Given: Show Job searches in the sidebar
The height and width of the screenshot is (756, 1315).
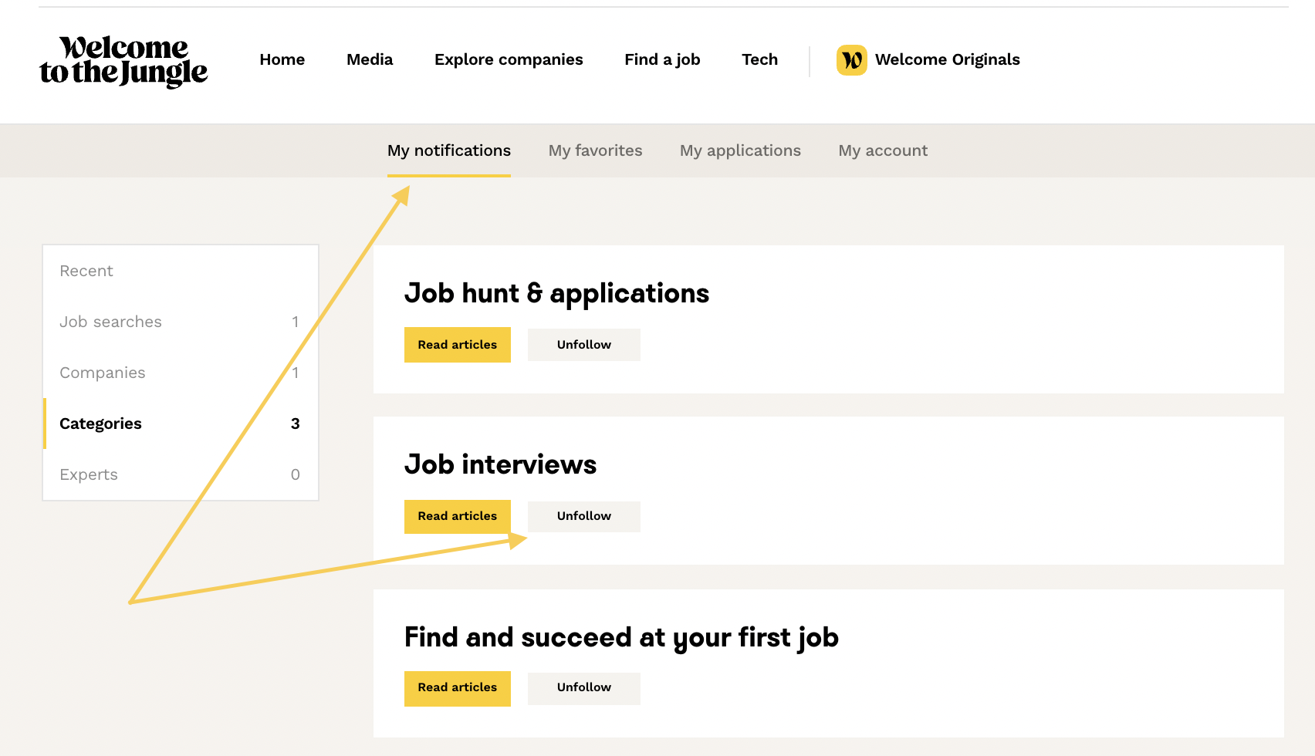Looking at the screenshot, I should coord(110,322).
